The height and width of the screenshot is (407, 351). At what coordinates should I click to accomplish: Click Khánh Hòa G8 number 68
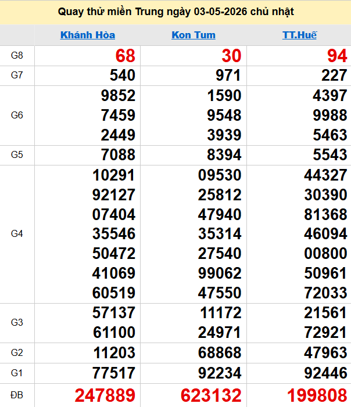pyautogui.click(x=125, y=56)
